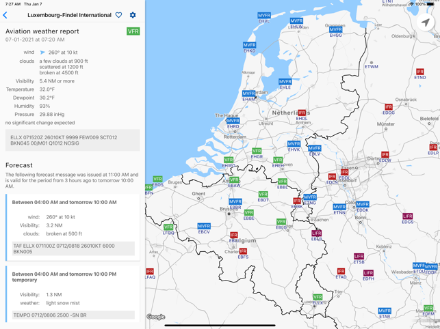This screenshot has height=329, width=440.
Task: Select Antwerp EBAW VFR marker
Action: 234,180
